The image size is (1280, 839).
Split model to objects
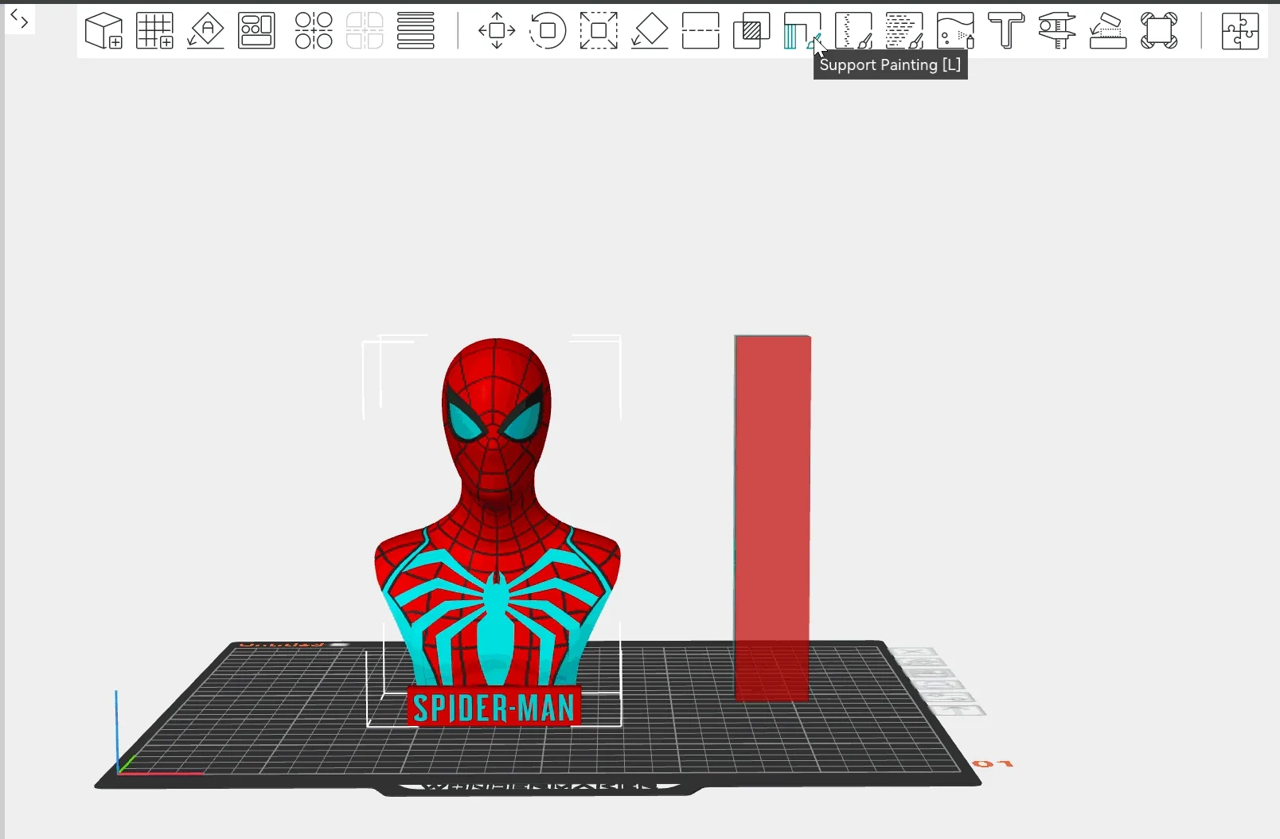click(314, 31)
